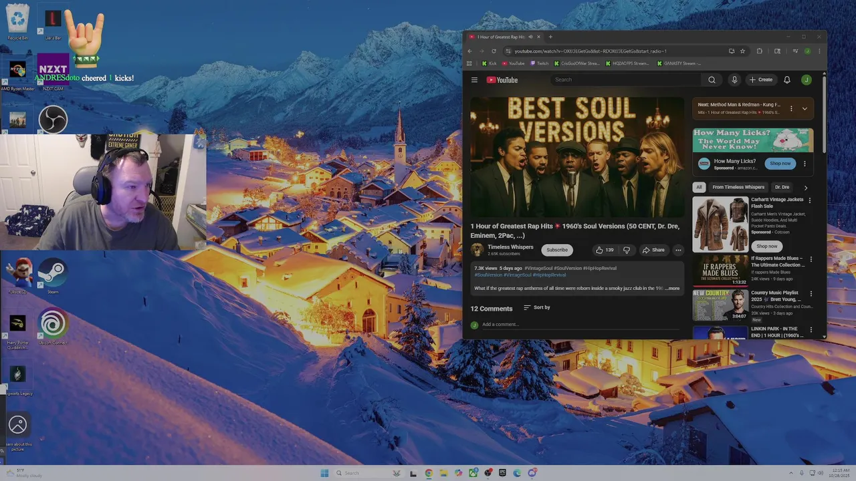The width and height of the screenshot is (856, 481).
Task: Open options for How Many Licks ad
Action: point(805,163)
